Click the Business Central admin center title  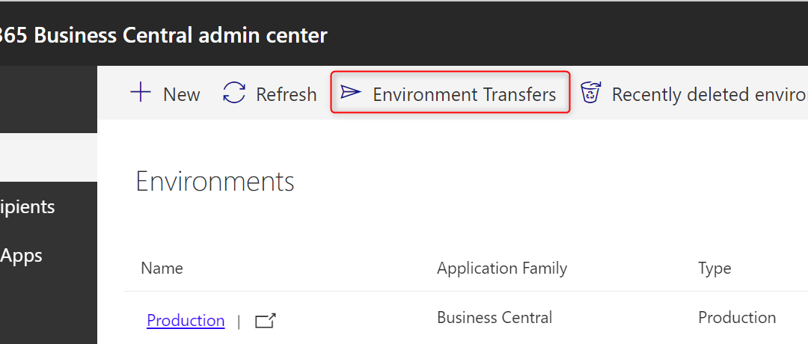pos(164,35)
